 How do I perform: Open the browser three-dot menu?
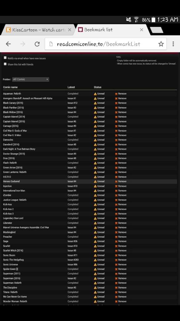point(173,44)
